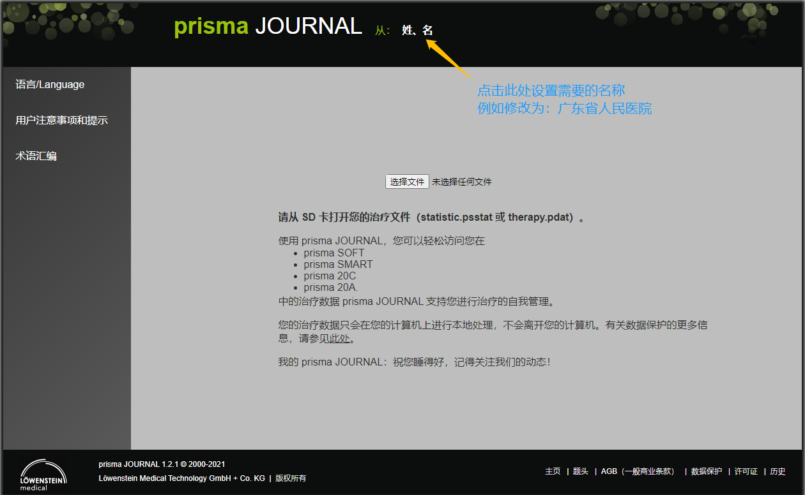
Task: Click the blue 点击此处设置需要的名称 hint text
Action: pos(551,91)
